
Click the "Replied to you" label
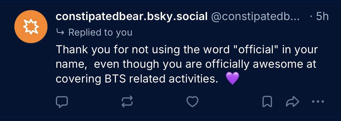pyautogui.click(x=100, y=32)
